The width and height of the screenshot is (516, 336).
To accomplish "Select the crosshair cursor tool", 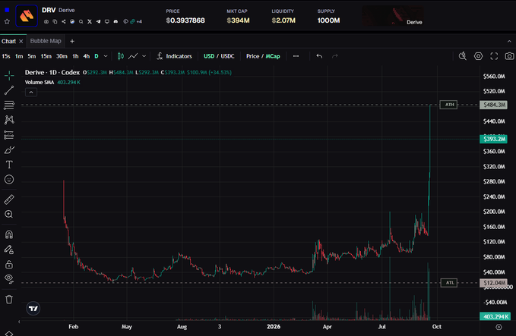I will [x=9, y=76].
